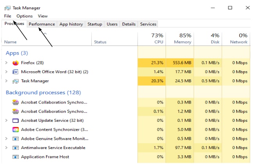Switch to the Processes tab

pyautogui.click(x=14, y=24)
